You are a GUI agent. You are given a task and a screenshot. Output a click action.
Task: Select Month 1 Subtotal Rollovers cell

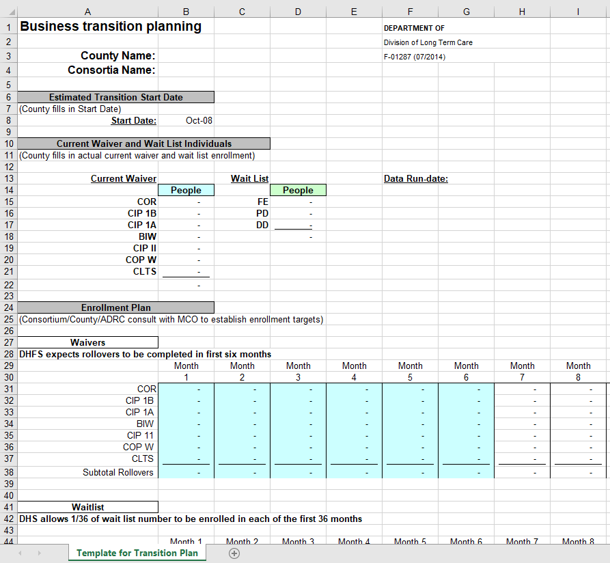pos(186,472)
